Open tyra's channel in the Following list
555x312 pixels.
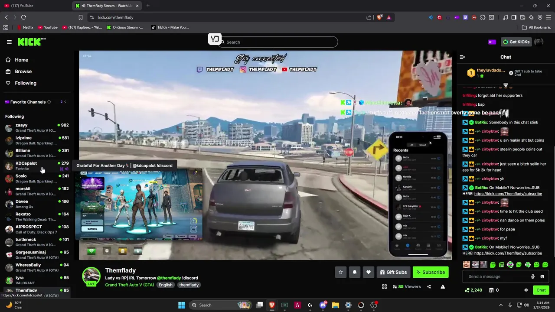point(36,280)
